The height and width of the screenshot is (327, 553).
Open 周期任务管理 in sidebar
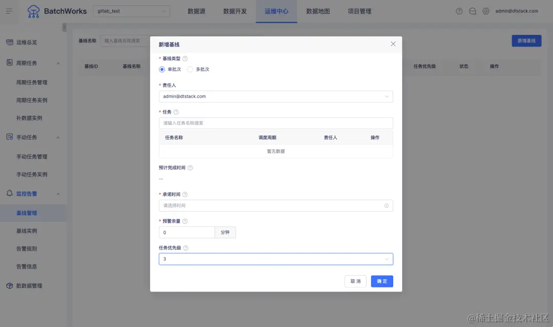[x=32, y=83]
